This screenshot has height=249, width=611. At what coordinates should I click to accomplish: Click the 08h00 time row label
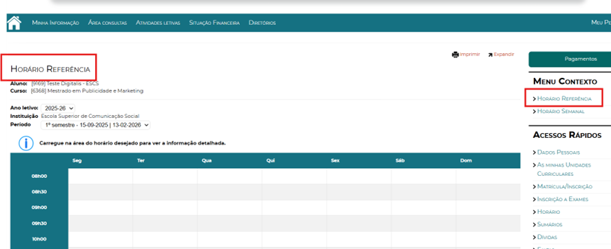39,176
